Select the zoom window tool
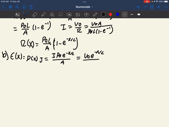The width and height of the screenshot is (169, 127). pyautogui.click(x=18, y=14)
